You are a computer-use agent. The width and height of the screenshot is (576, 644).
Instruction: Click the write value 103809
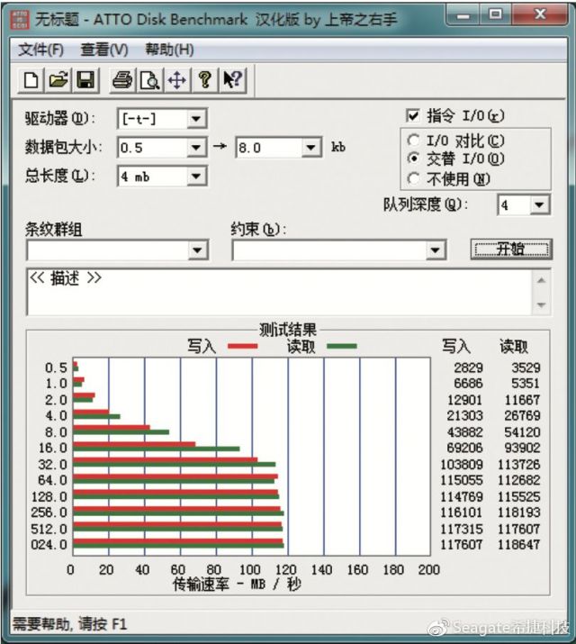tap(462, 465)
